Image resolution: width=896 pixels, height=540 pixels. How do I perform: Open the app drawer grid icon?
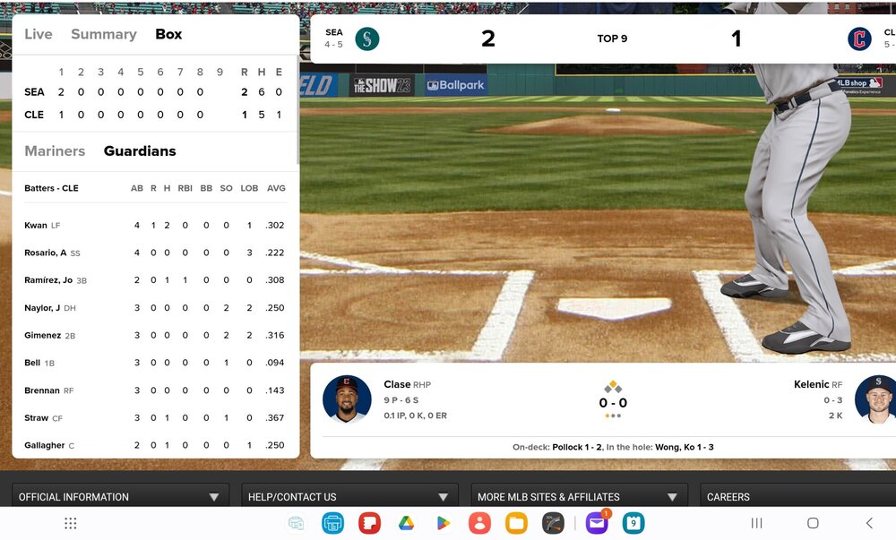(70, 523)
